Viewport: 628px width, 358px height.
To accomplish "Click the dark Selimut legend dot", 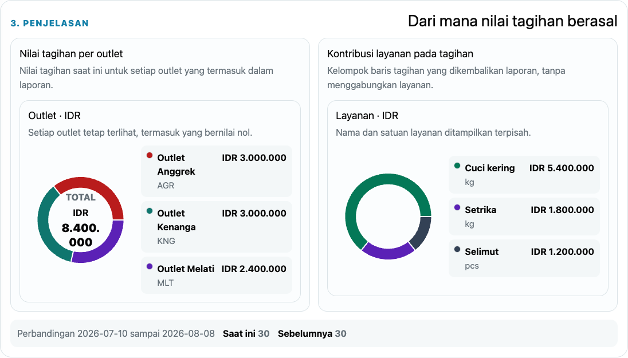I will tap(457, 250).
